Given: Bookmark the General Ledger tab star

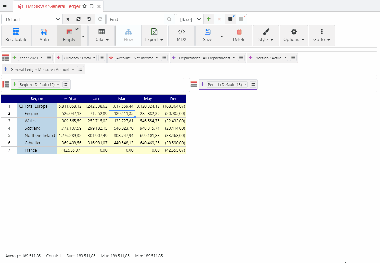Looking at the screenshot, I should pos(84,6).
